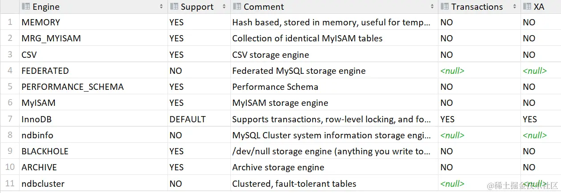Image resolution: width=561 pixels, height=193 pixels.
Task: Select null Transactions cell for ndbinfo
Action: [x=479, y=135]
